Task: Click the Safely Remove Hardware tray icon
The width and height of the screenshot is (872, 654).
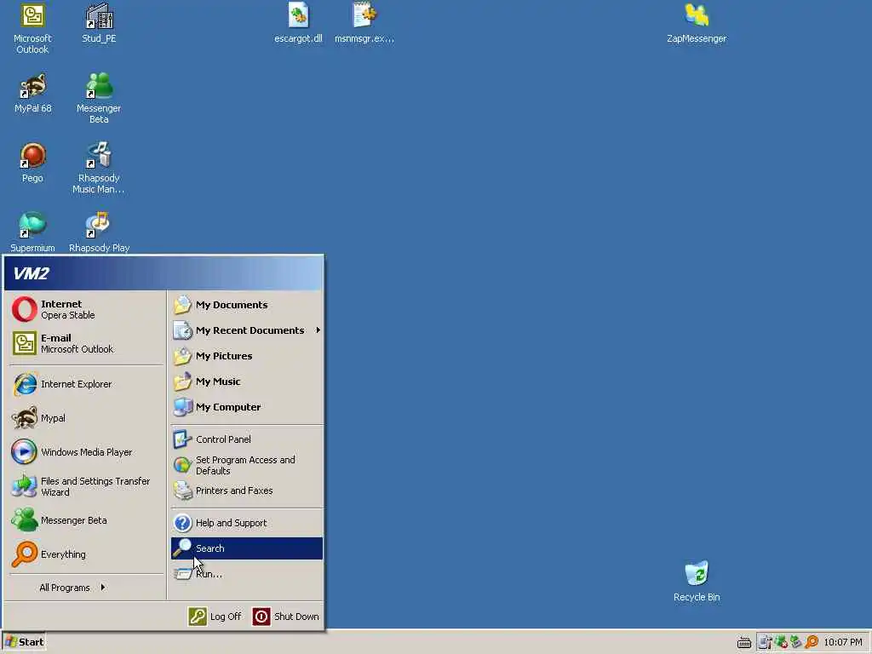Action: [766, 642]
